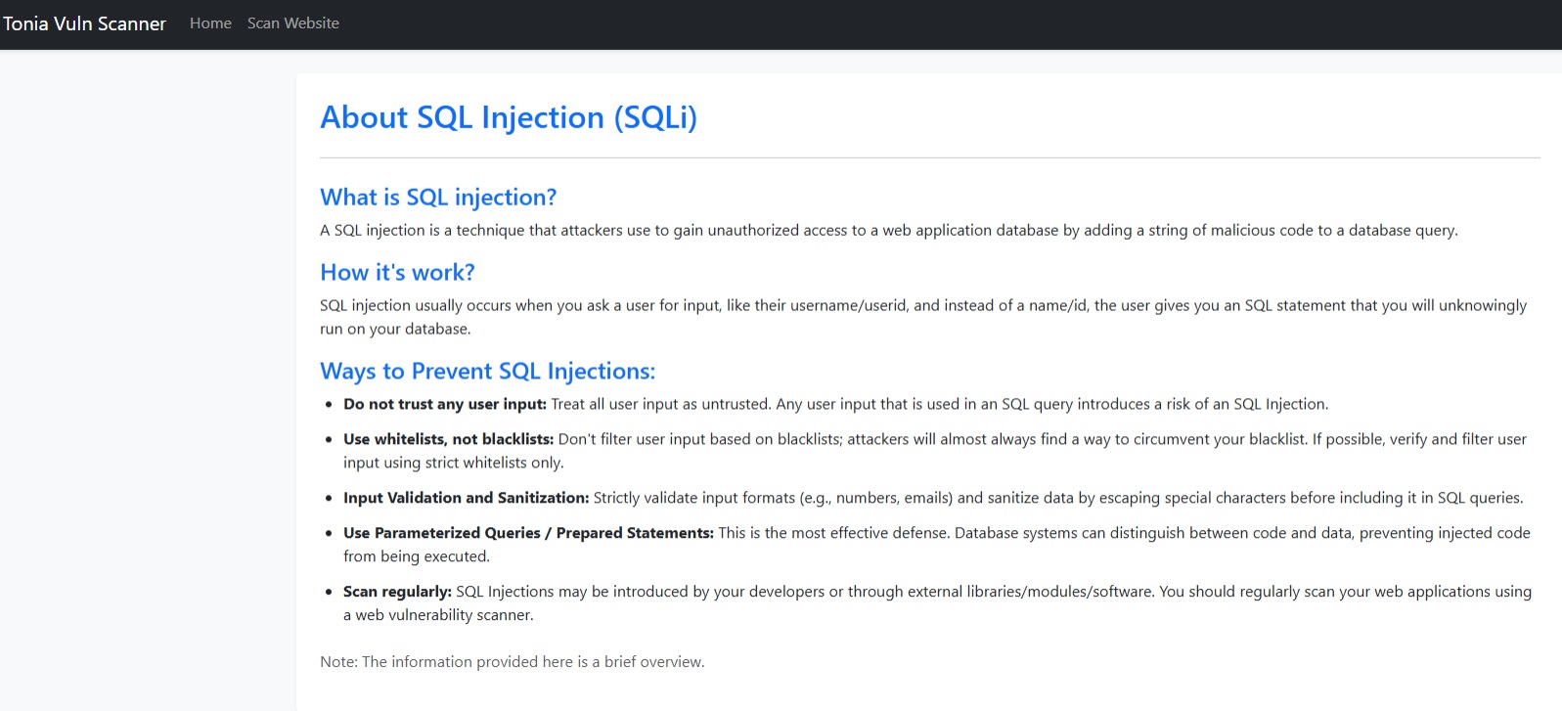This screenshot has height=711, width=1562.
Task: Click 'Use Parameterized Queries / Prepared Statements' label
Action: pyautogui.click(x=528, y=534)
